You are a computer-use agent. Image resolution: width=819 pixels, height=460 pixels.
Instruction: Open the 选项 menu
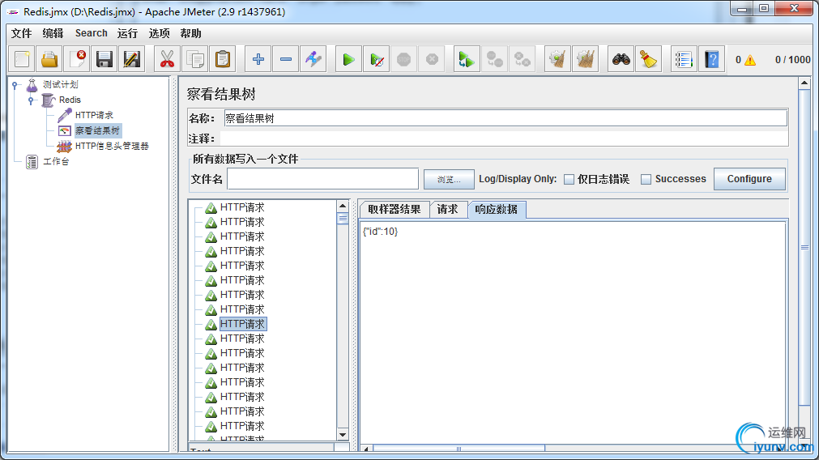pos(160,33)
